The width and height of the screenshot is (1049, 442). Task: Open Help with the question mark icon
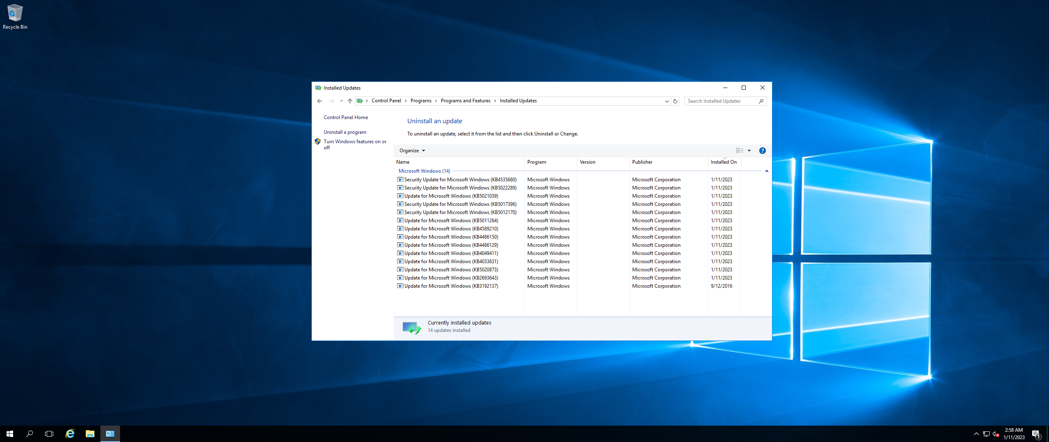(762, 151)
